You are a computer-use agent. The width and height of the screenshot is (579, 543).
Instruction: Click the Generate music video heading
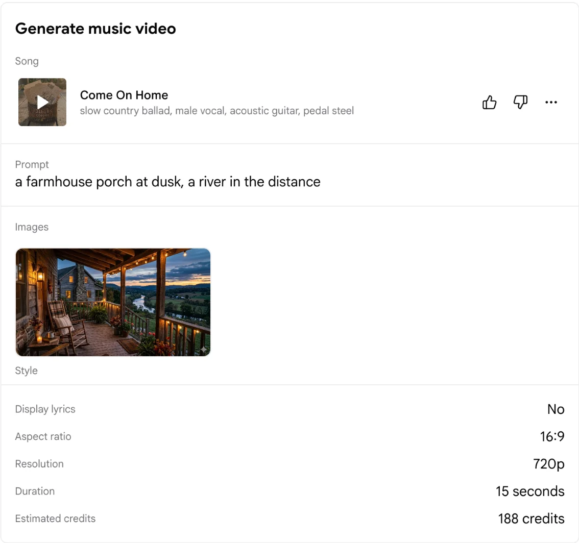click(x=95, y=29)
